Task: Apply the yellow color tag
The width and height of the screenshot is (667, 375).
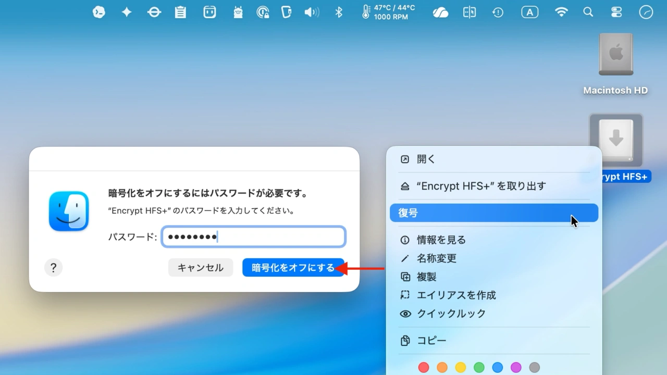Action: pos(461,368)
